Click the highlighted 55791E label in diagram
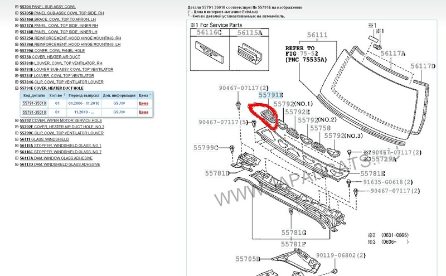446x276 pixels. point(270,95)
